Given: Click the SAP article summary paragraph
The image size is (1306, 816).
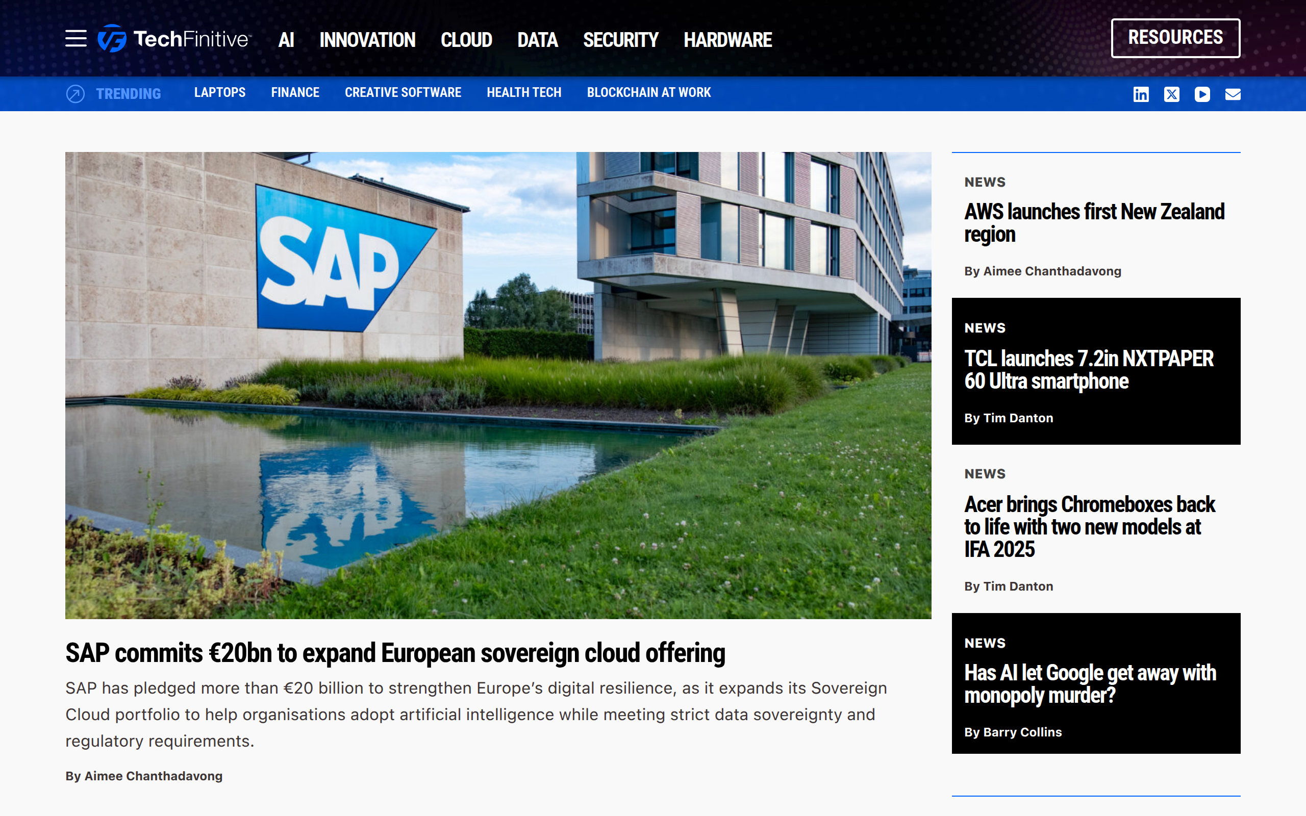Looking at the screenshot, I should (476, 715).
